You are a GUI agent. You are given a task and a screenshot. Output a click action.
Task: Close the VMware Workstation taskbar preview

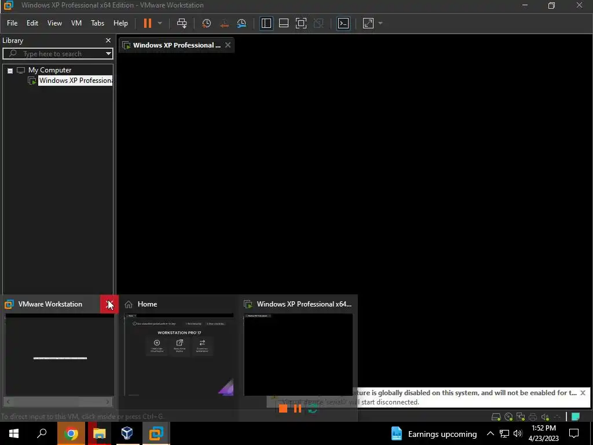[109, 304]
